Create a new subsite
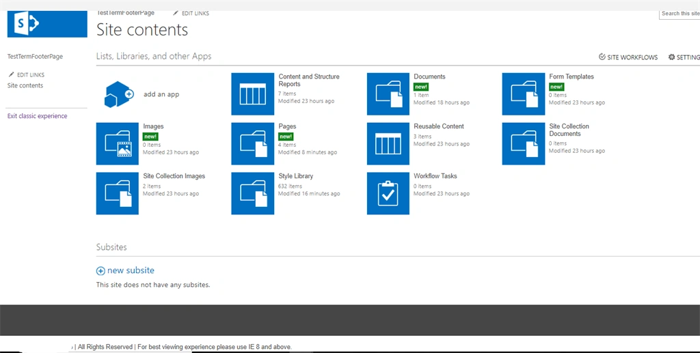 (126, 270)
